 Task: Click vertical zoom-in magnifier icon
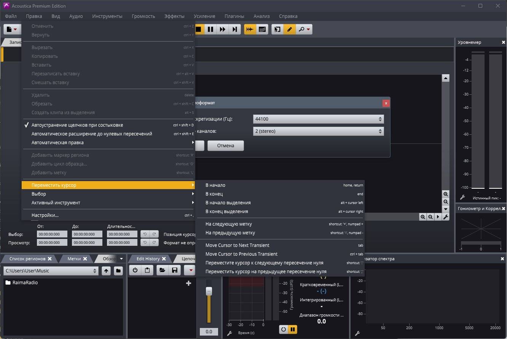point(446,194)
